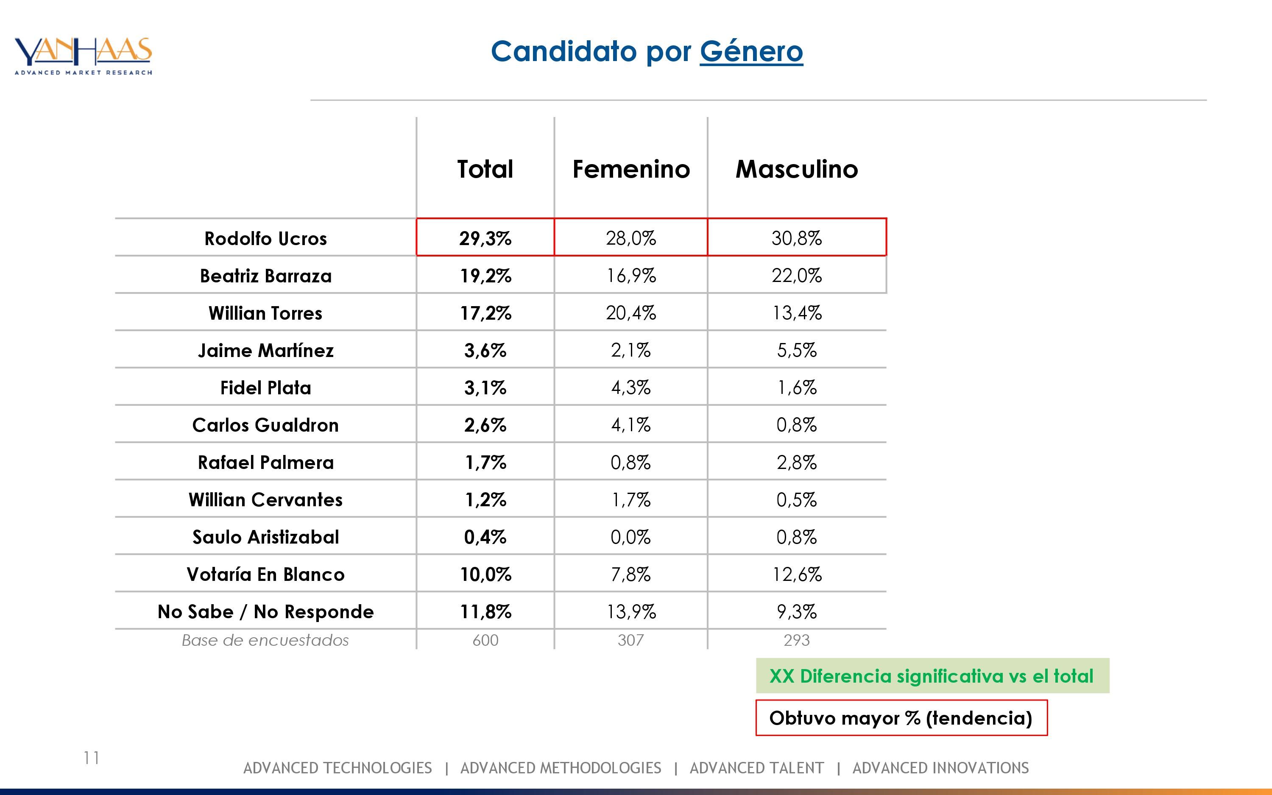Click Votaría En Blanco row label
The height and width of the screenshot is (795, 1272).
(265, 574)
